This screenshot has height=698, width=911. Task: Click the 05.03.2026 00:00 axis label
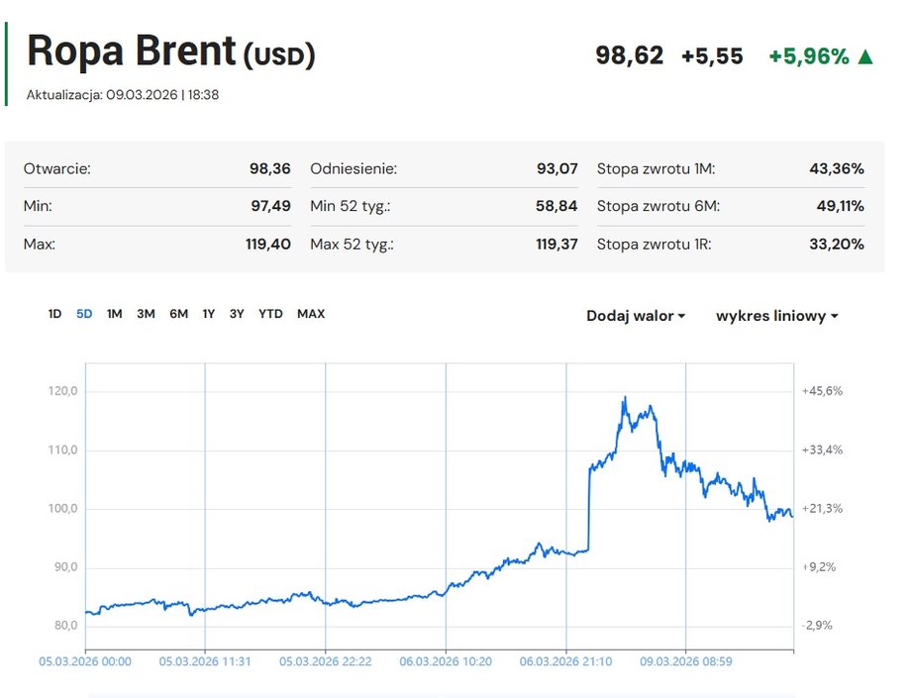tap(85, 661)
